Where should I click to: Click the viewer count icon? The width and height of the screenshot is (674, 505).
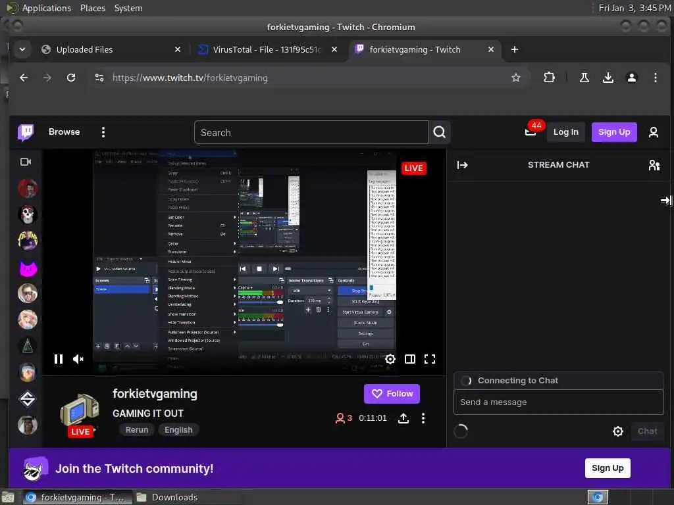(340, 418)
